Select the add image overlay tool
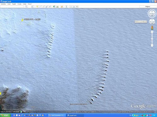Image resolution: width=157 pixels, height=117 pixels. pyautogui.click(x=47, y=7)
